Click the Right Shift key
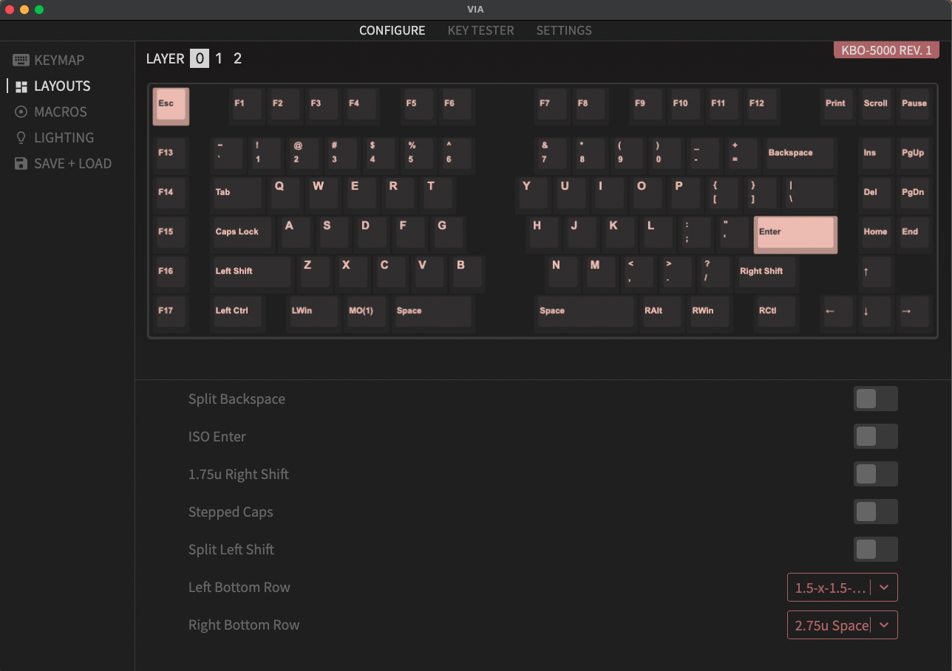The height and width of the screenshot is (671, 952). click(766, 274)
